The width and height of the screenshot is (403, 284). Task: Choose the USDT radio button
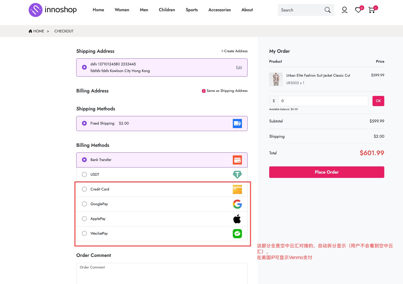pyautogui.click(x=84, y=174)
